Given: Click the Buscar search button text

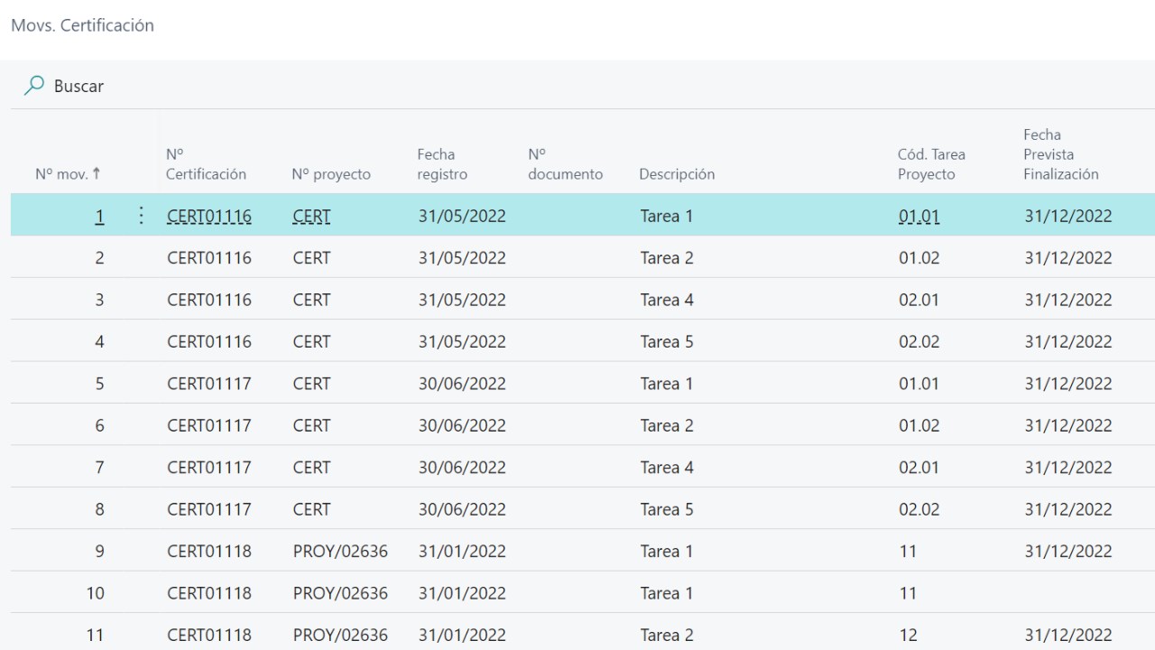Looking at the screenshot, I should coord(79,87).
